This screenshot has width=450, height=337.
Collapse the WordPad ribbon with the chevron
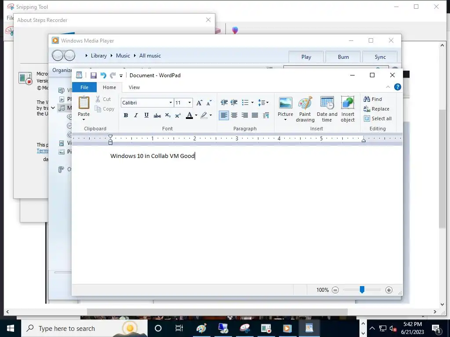[x=388, y=87]
